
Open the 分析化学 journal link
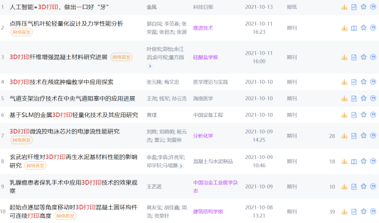[203, 136]
